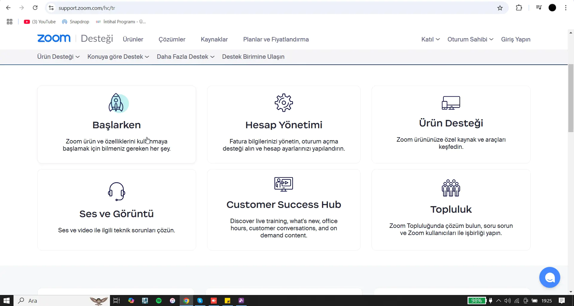This screenshot has height=306, width=574.
Task: Click the Customer Success Hub presentation icon
Action: (x=284, y=184)
